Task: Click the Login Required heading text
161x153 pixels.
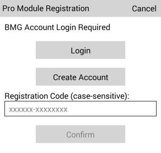Action: pyautogui.click(x=83, y=28)
